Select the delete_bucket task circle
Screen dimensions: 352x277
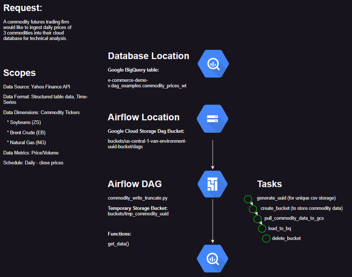(266, 238)
